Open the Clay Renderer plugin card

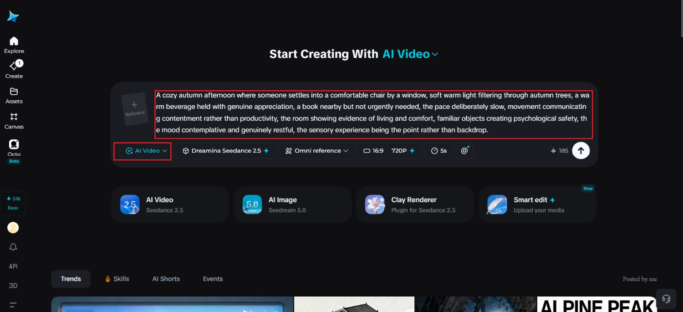[x=415, y=205]
